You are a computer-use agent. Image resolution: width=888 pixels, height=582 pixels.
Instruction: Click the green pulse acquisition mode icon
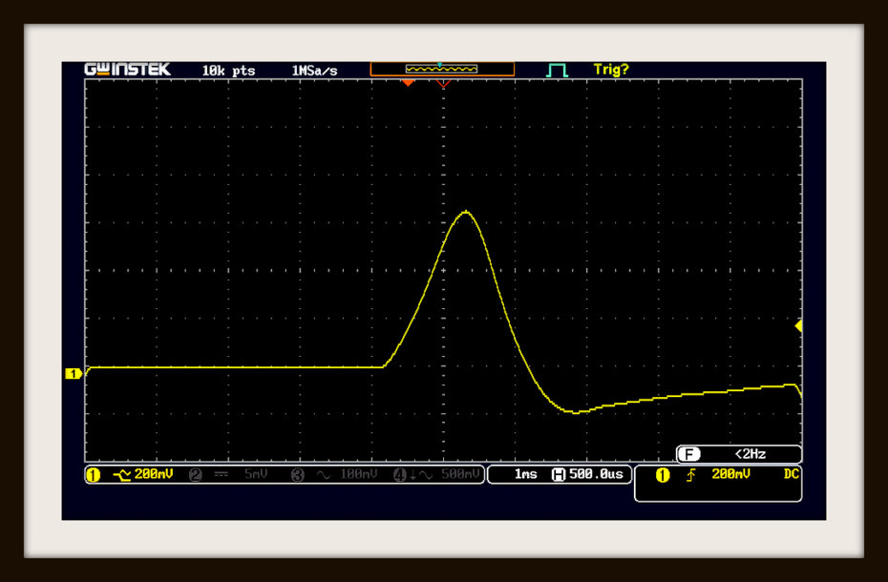[x=558, y=71]
